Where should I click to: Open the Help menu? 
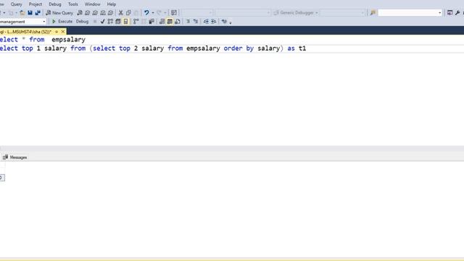point(111,4)
